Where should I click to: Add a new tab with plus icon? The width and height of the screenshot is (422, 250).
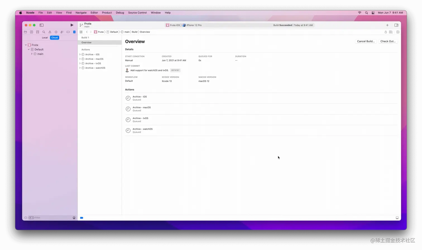(387, 25)
